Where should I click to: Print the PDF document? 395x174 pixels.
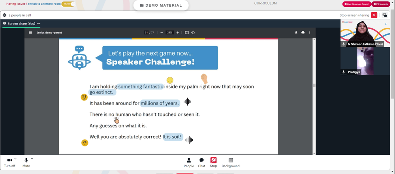tap(303, 32)
